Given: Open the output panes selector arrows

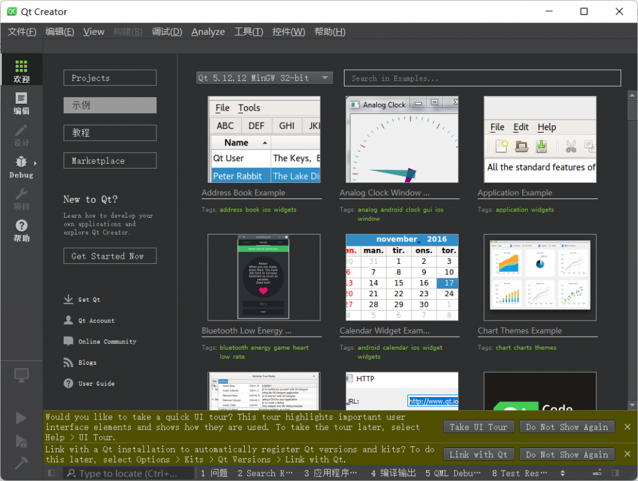Looking at the screenshot, I should (563, 473).
